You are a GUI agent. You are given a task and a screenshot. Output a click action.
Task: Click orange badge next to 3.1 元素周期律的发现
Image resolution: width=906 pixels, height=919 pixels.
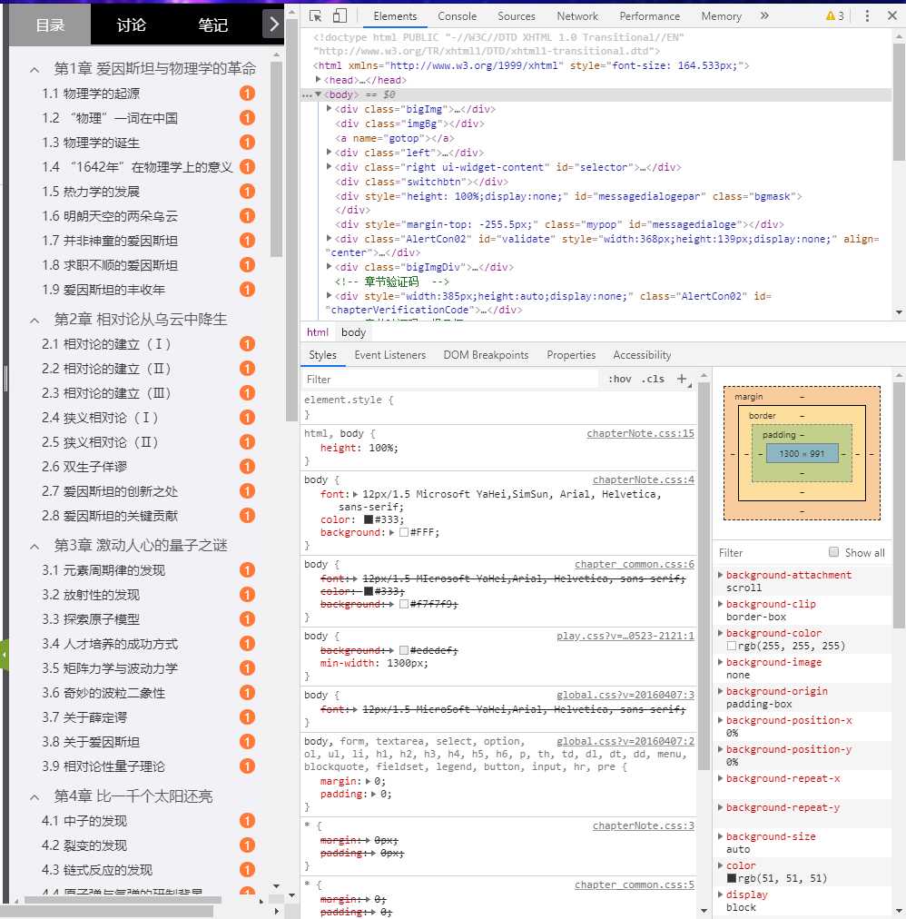[x=247, y=570]
